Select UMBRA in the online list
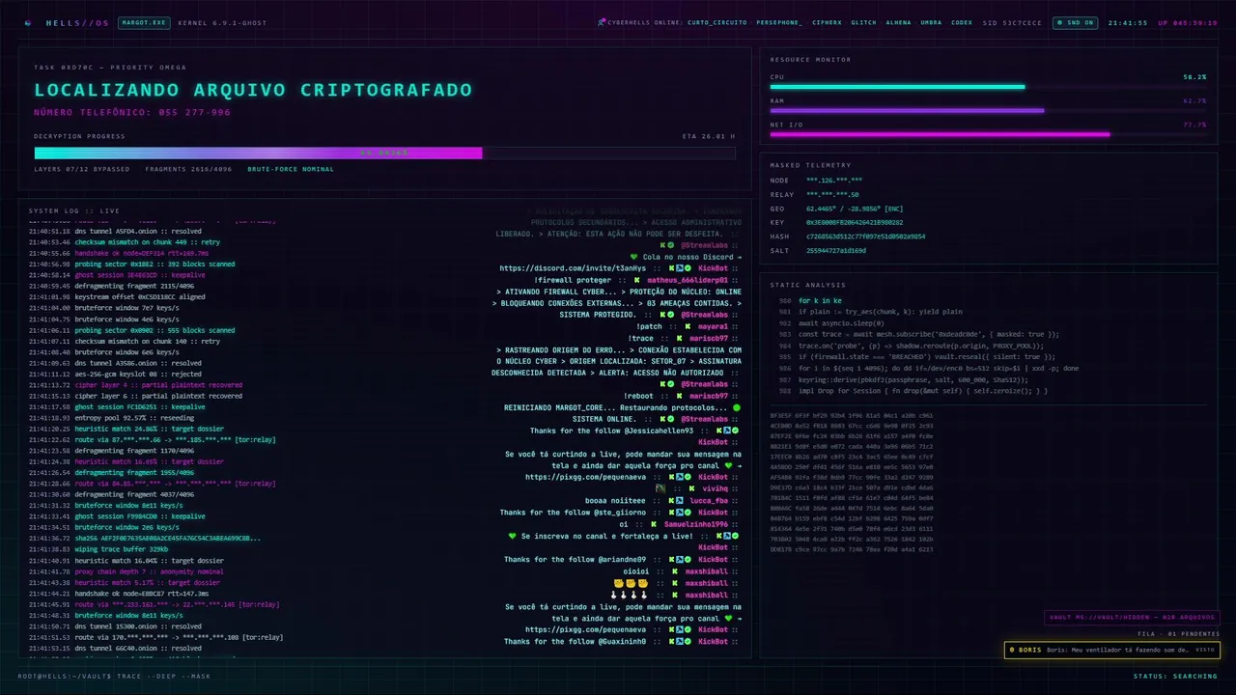The width and height of the screenshot is (1236, 695). pos(931,22)
